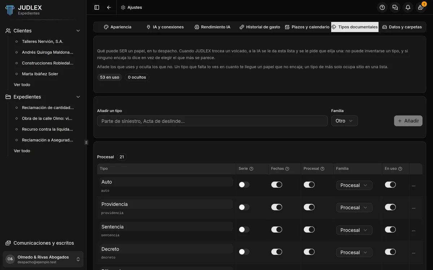Open the notifications bell icon

click(x=408, y=7)
